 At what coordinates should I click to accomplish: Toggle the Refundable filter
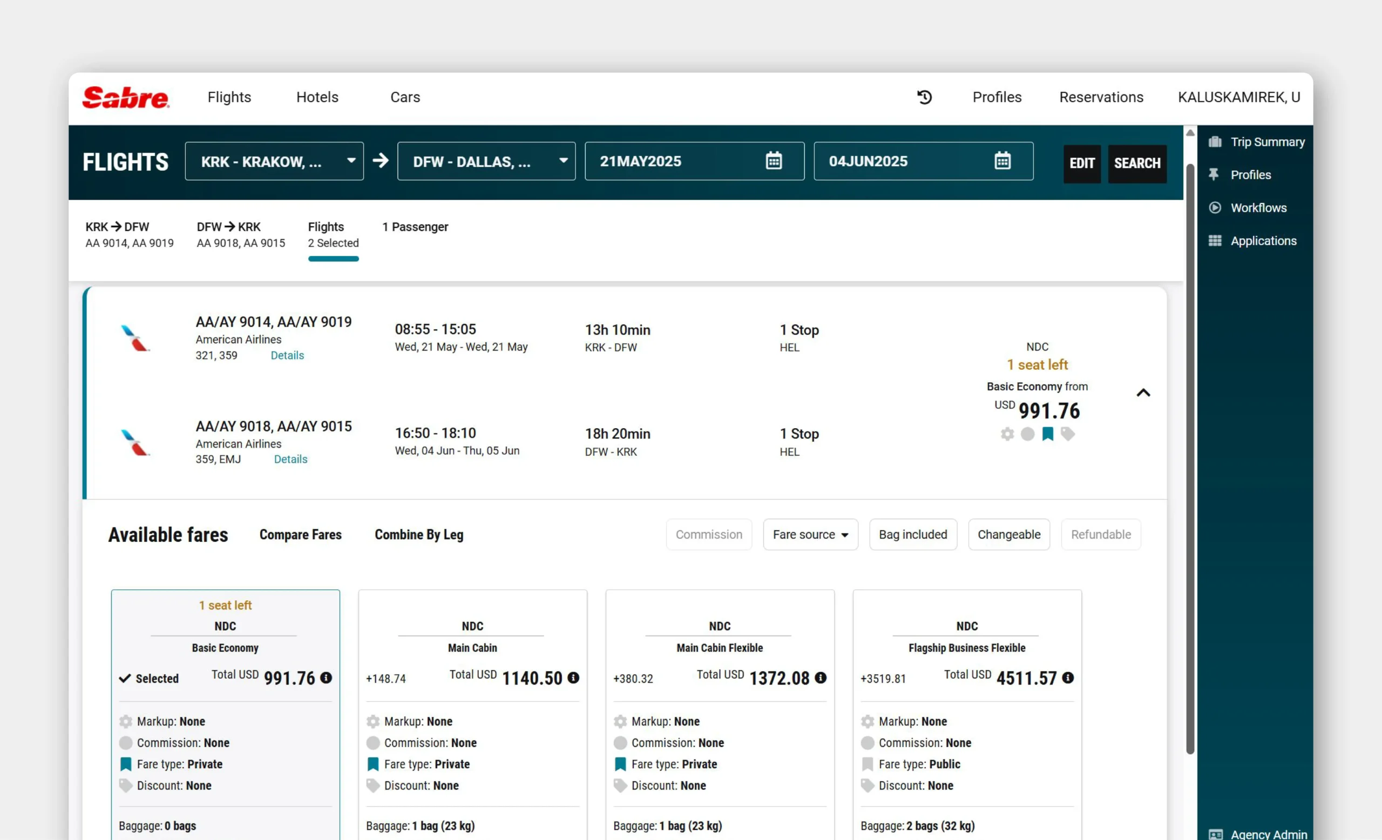pyautogui.click(x=1100, y=534)
